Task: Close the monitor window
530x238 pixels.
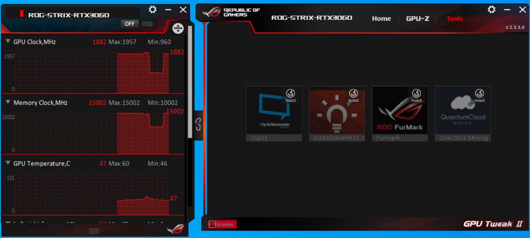Action: 183,10
